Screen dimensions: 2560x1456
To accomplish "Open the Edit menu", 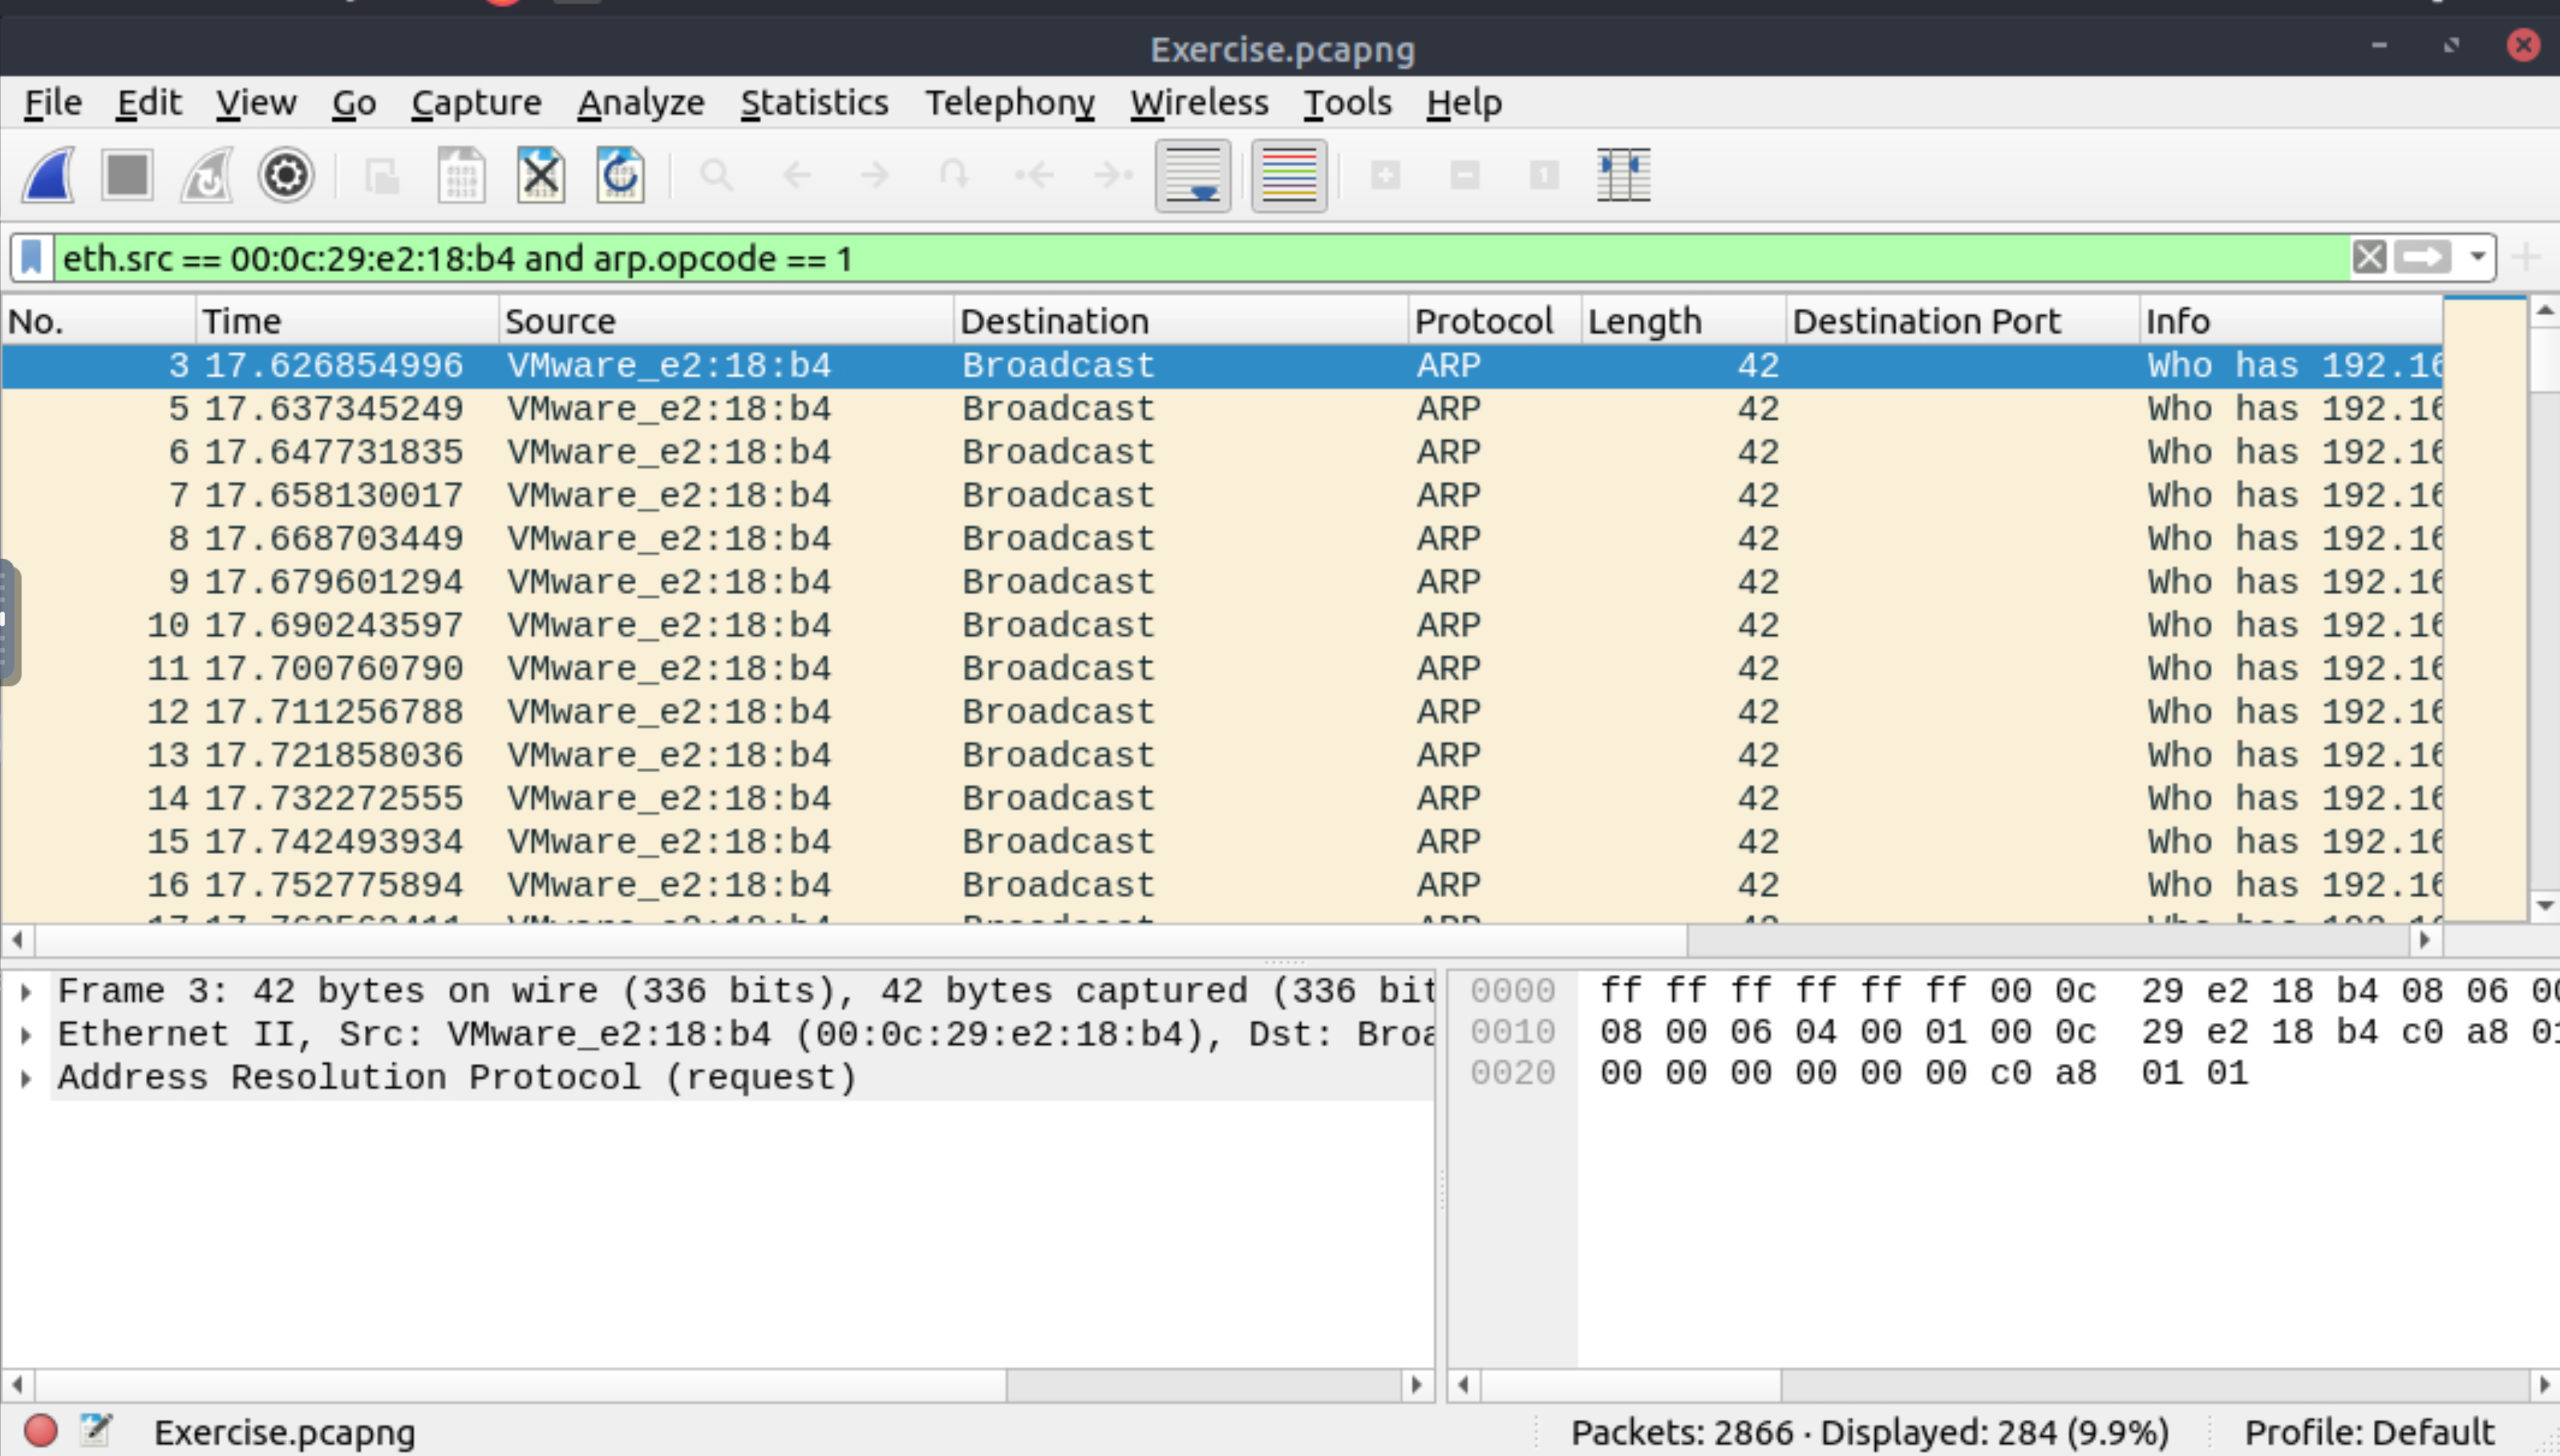I will [x=149, y=103].
